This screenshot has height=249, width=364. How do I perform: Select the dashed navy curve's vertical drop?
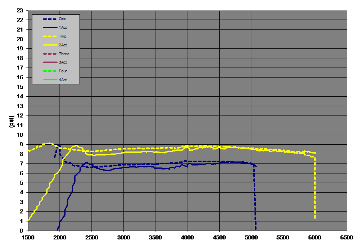point(255,200)
